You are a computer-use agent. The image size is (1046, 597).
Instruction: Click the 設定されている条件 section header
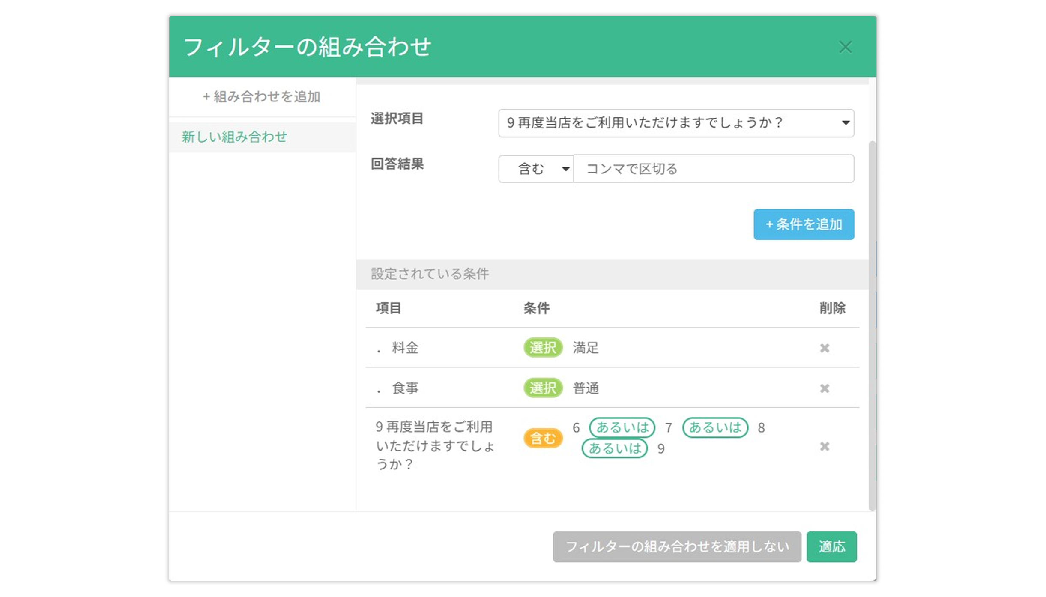click(x=613, y=274)
